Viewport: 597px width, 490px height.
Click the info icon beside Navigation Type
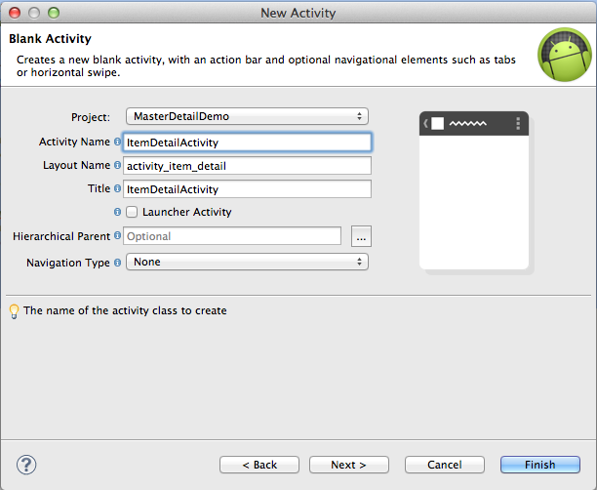[117, 263]
